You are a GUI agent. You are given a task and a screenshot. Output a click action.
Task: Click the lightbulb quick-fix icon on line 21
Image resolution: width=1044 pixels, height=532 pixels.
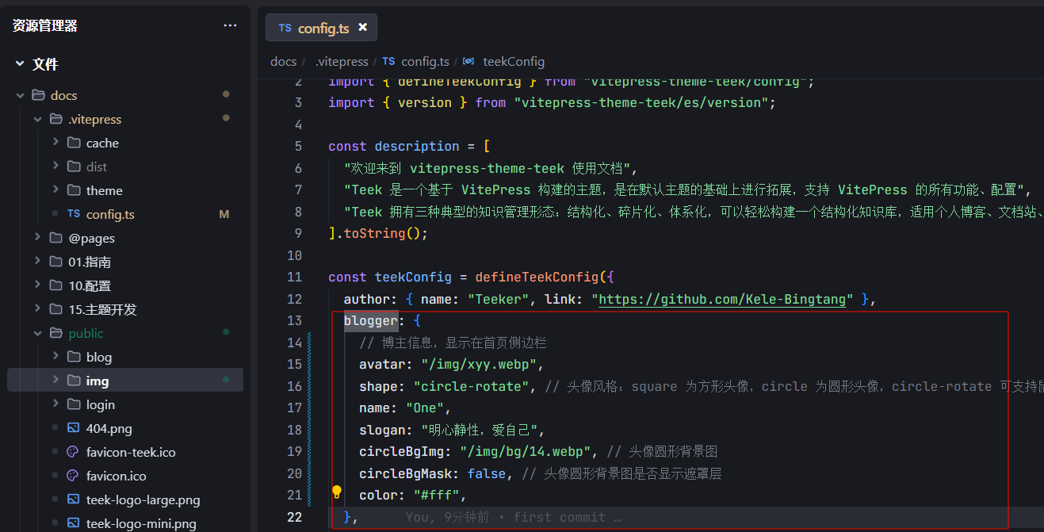click(x=336, y=492)
